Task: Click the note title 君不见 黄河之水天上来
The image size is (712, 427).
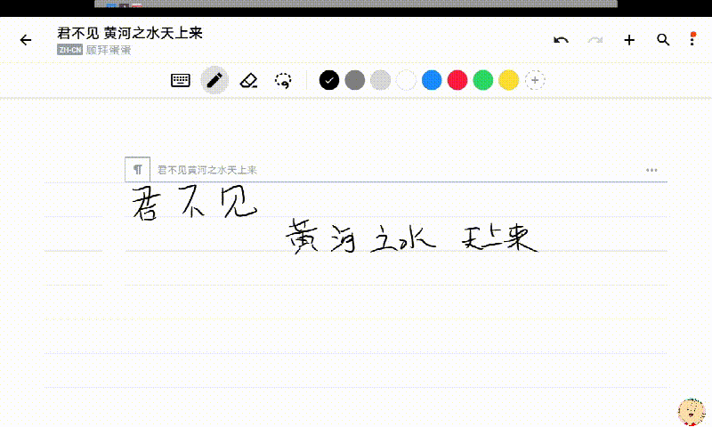Action: pyautogui.click(x=130, y=33)
